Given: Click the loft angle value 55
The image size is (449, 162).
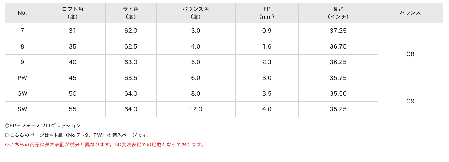Looking at the screenshot, I should (x=72, y=109).
